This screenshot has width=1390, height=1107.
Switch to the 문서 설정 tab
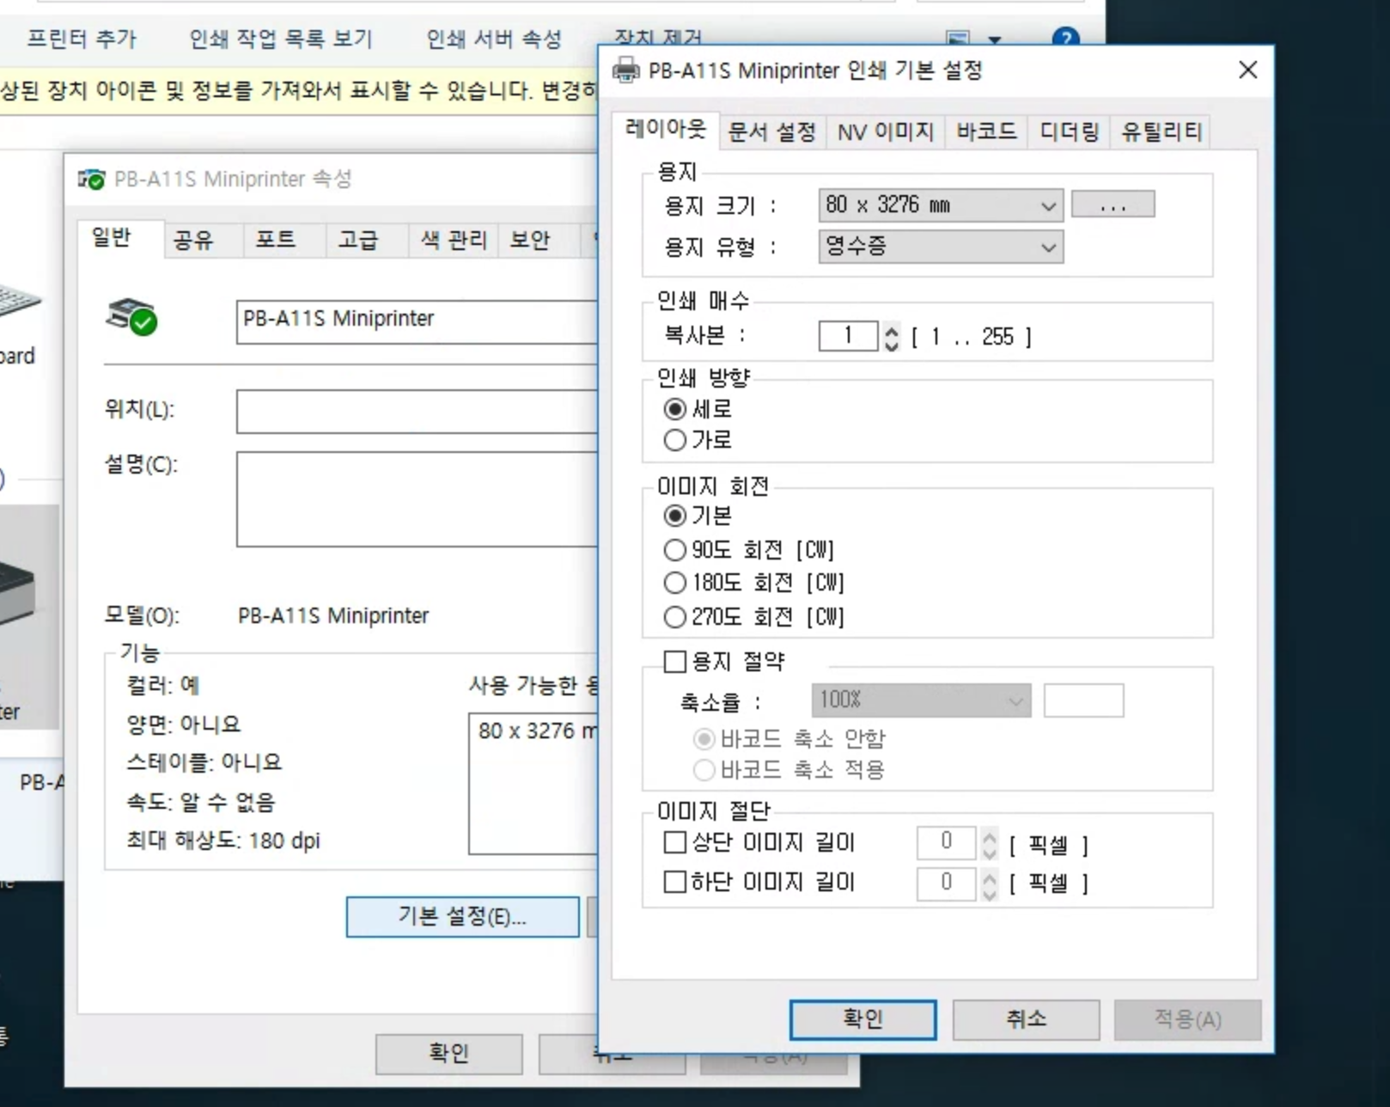click(771, 131)
